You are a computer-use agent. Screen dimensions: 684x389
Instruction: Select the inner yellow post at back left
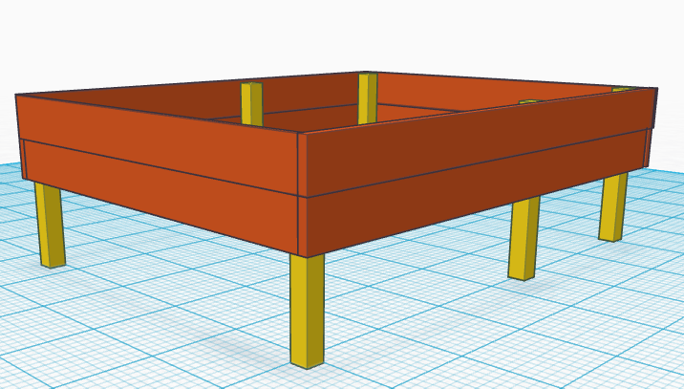click(x=251, y=104)
